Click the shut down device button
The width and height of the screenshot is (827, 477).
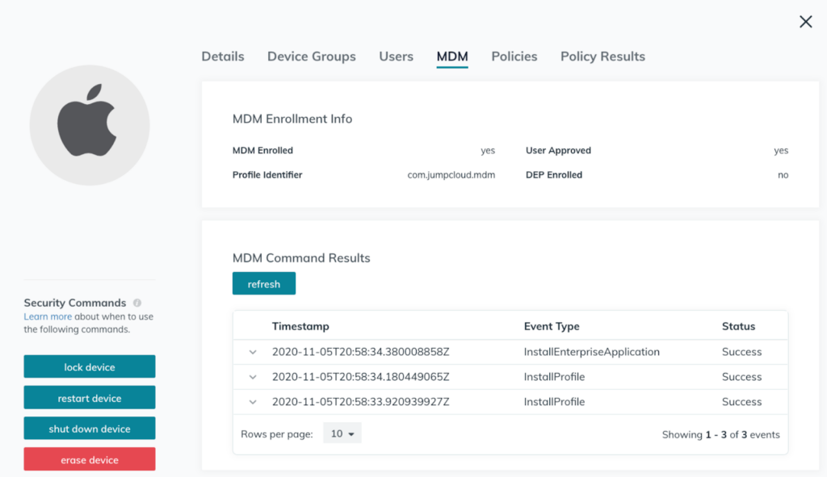(x=89, y=428)
